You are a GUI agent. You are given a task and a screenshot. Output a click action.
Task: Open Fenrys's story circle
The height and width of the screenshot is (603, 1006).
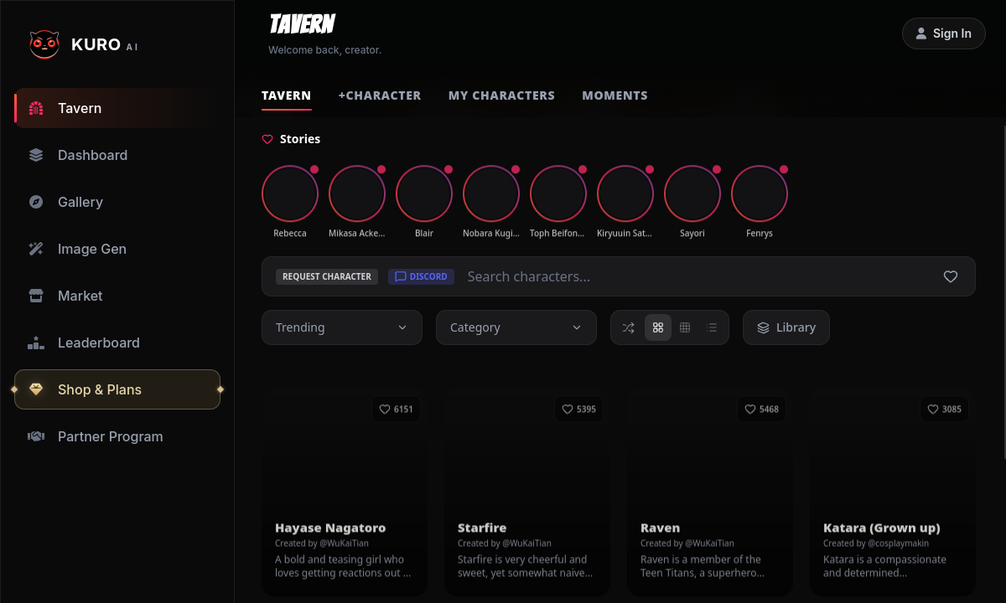[760, 193]
